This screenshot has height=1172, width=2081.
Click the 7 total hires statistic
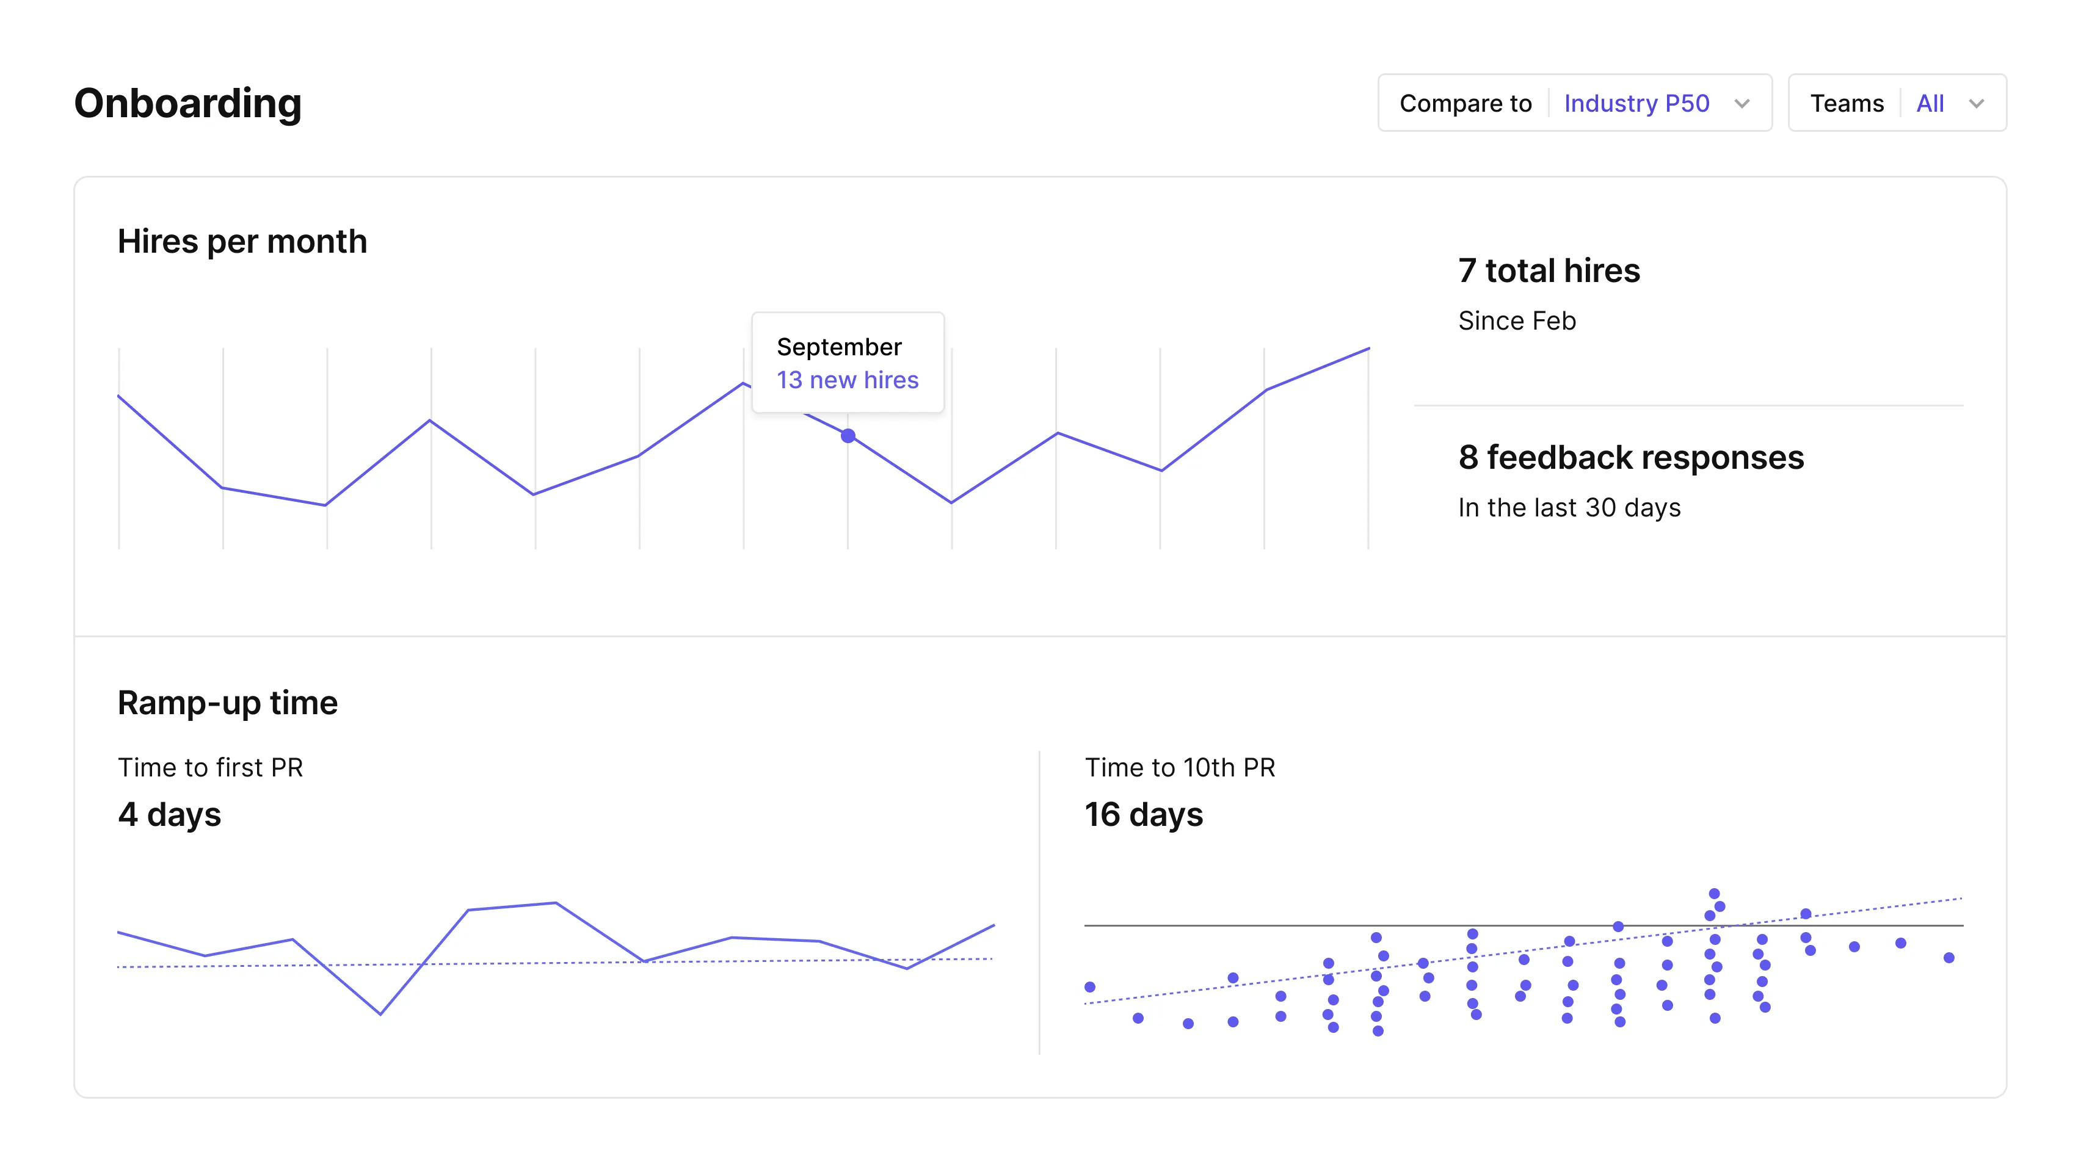pos(1549,270)
